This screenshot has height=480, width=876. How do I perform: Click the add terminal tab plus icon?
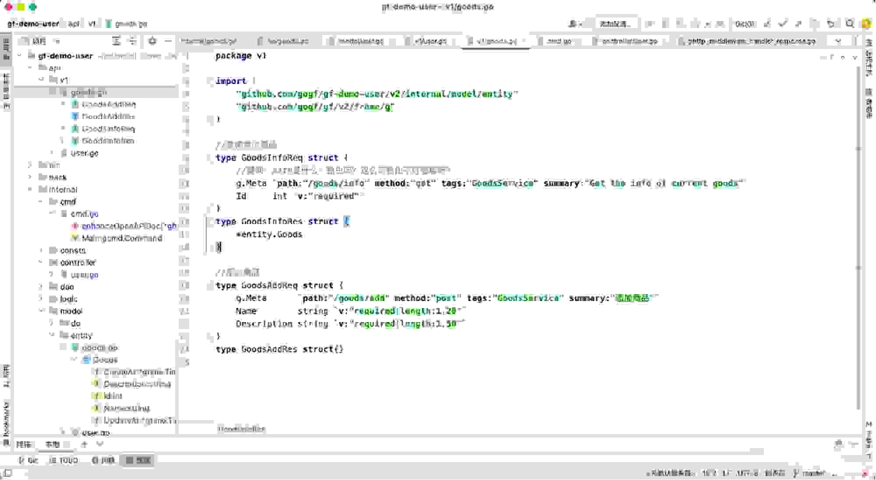pyautogui.click(x=84, y=444)
